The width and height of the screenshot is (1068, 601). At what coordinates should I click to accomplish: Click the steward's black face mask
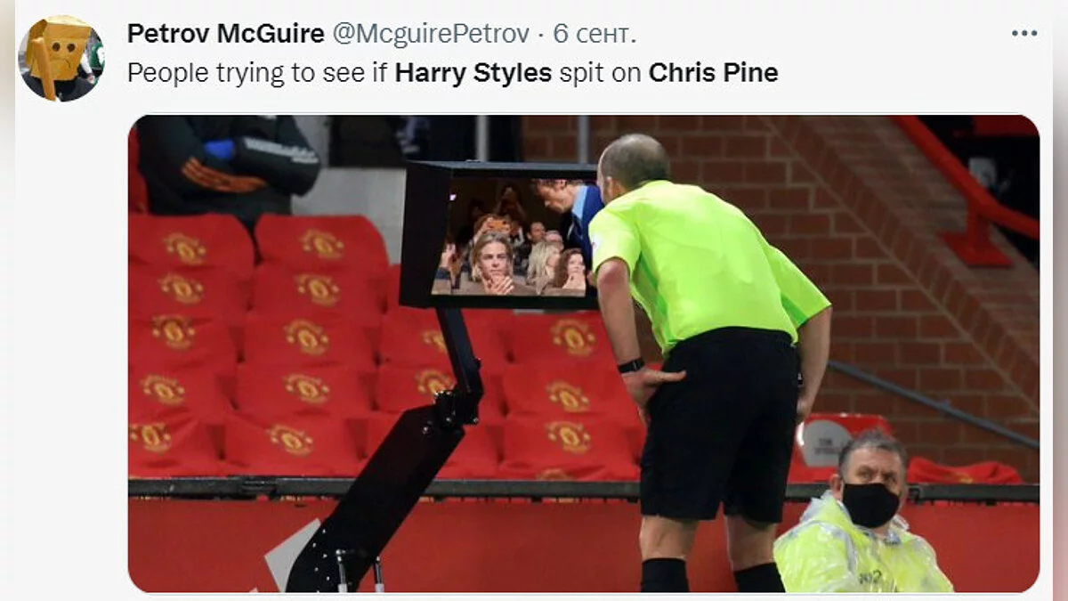pyautogui.click(x=870, y=504)
